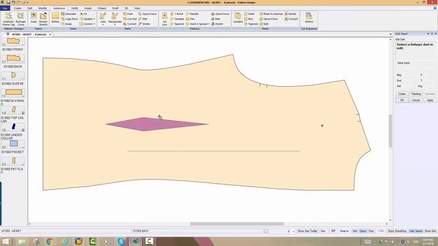The height and width of the screenshot is (246, 438).
Task: Select the Parallel fullness tool
Action: click(192, 14)
